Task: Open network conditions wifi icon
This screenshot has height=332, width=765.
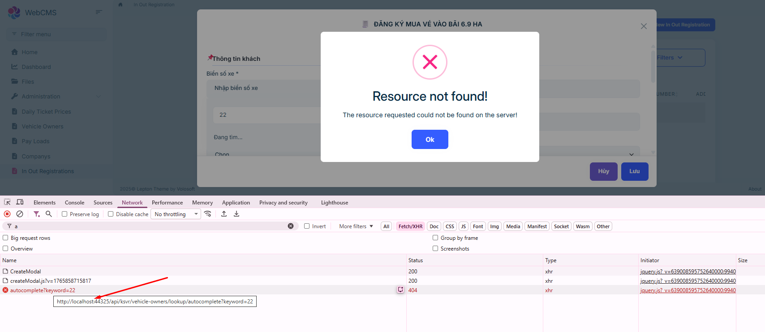Action: click(208, 214)
